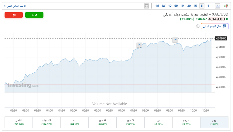Select the day (يوم) performance tab

point(214,122)
